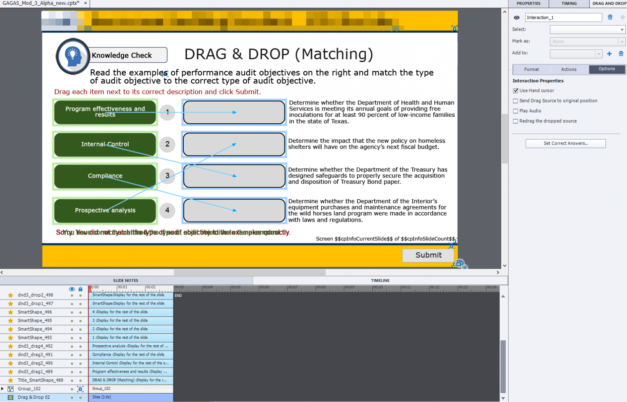Expand the Group_102 row in the timeline
Screen dimensions: 627x402
click(3, 389)
